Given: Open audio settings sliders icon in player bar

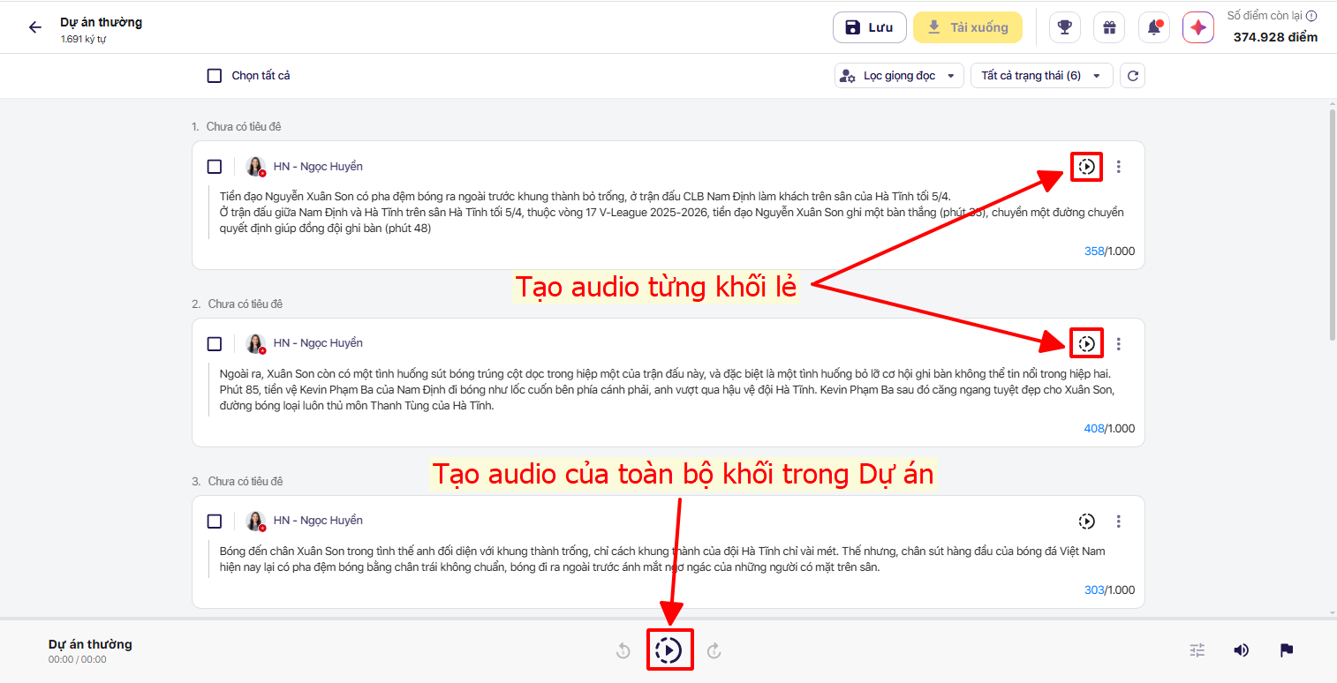Looking at the screenshot, I should tap(1197, 650).
